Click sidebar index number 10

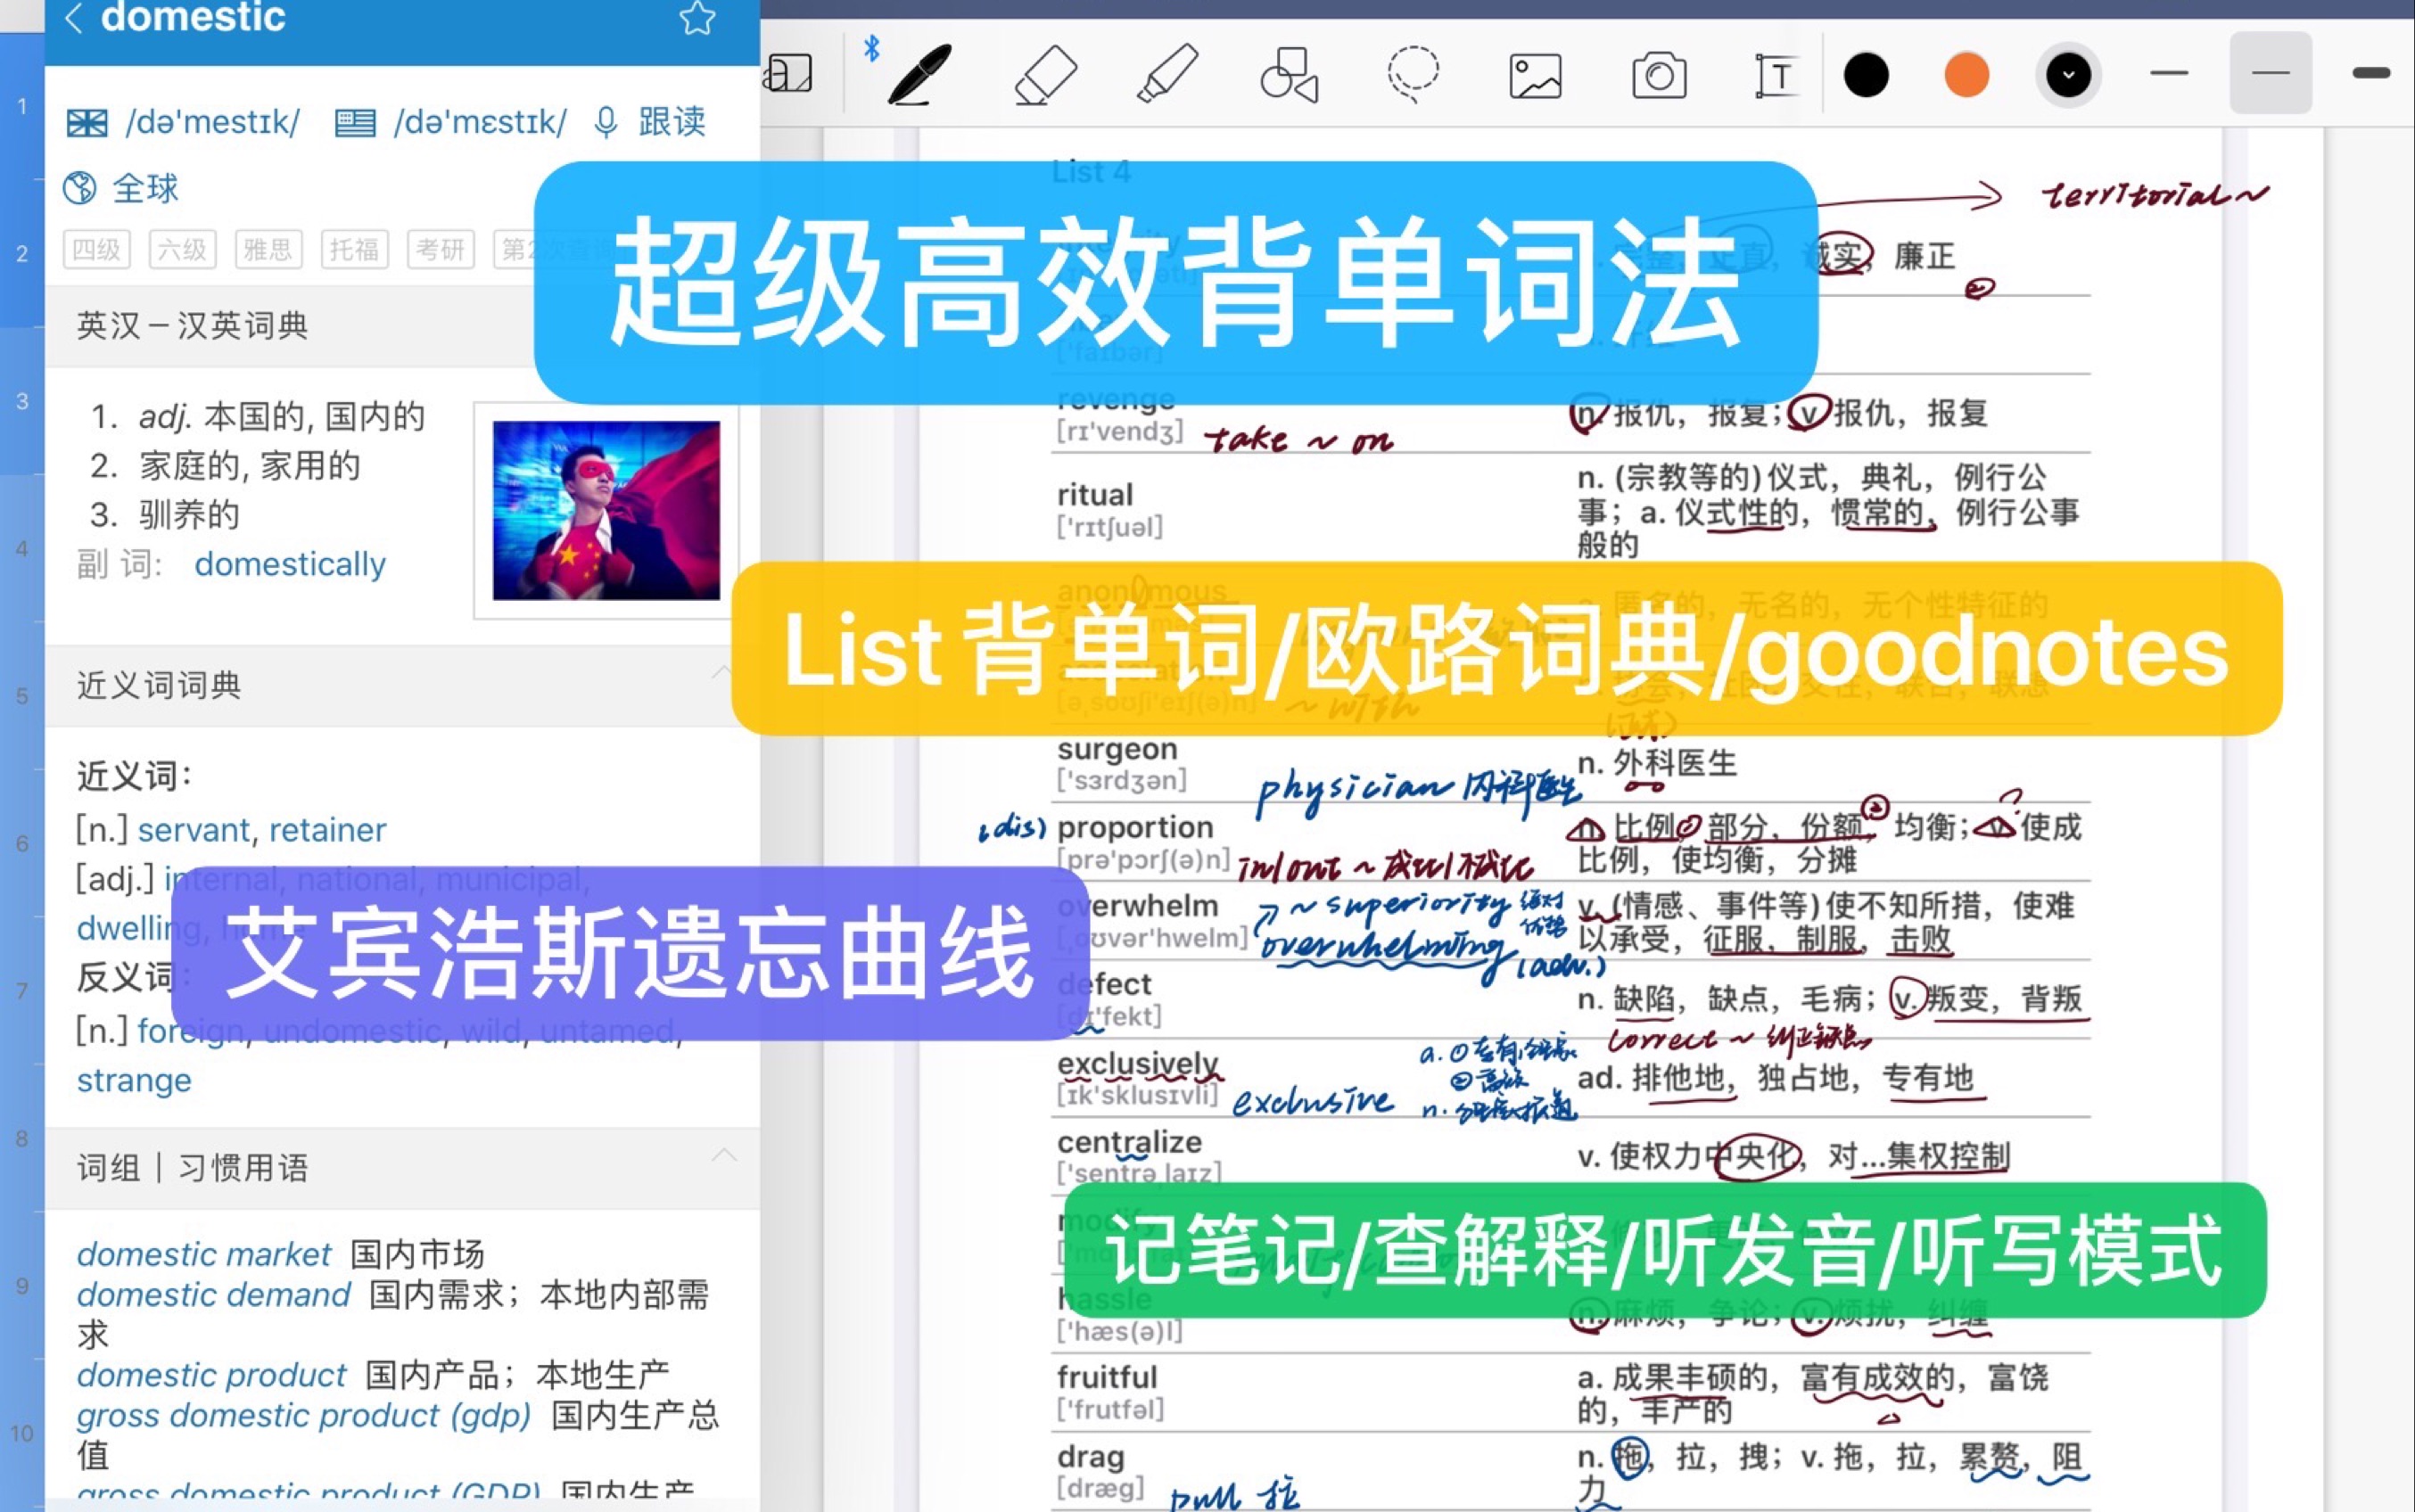coord(22,1433)
